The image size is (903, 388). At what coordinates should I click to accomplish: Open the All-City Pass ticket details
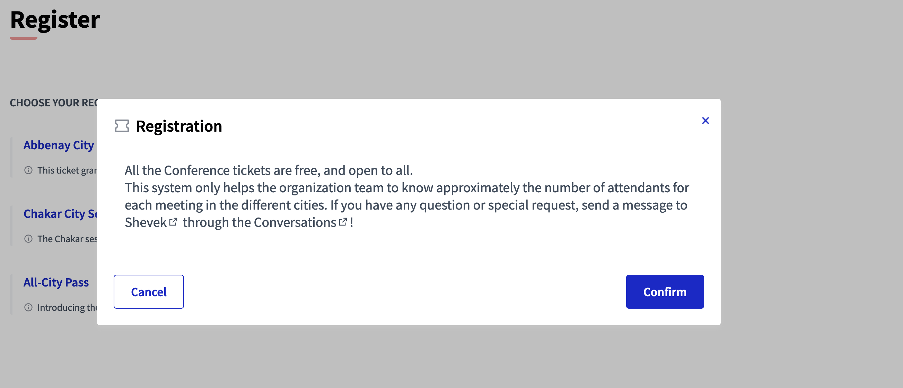click(56, 282)
